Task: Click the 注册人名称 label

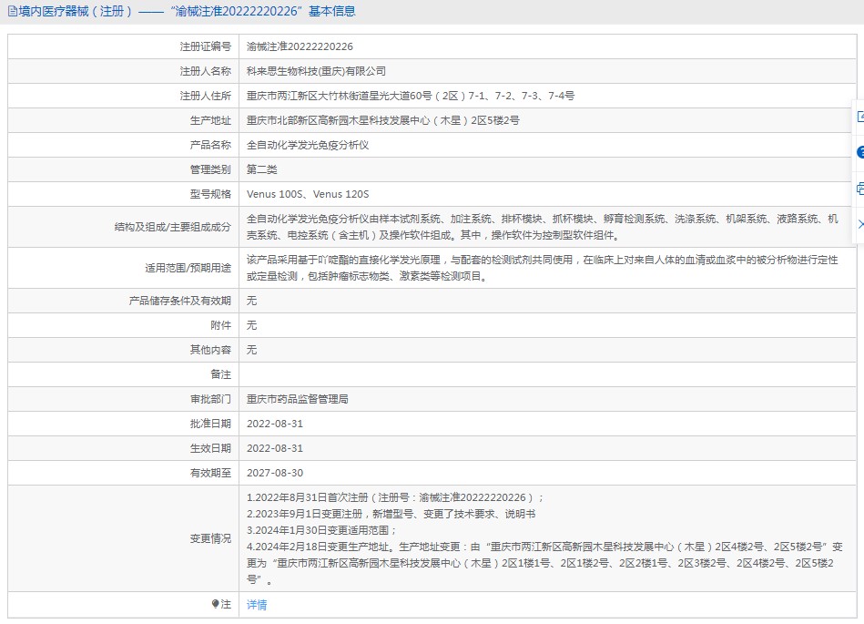Action: (x=206, y=71)
